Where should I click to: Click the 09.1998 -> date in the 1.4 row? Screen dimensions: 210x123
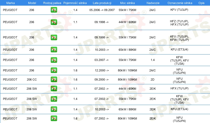pos(102,37)
